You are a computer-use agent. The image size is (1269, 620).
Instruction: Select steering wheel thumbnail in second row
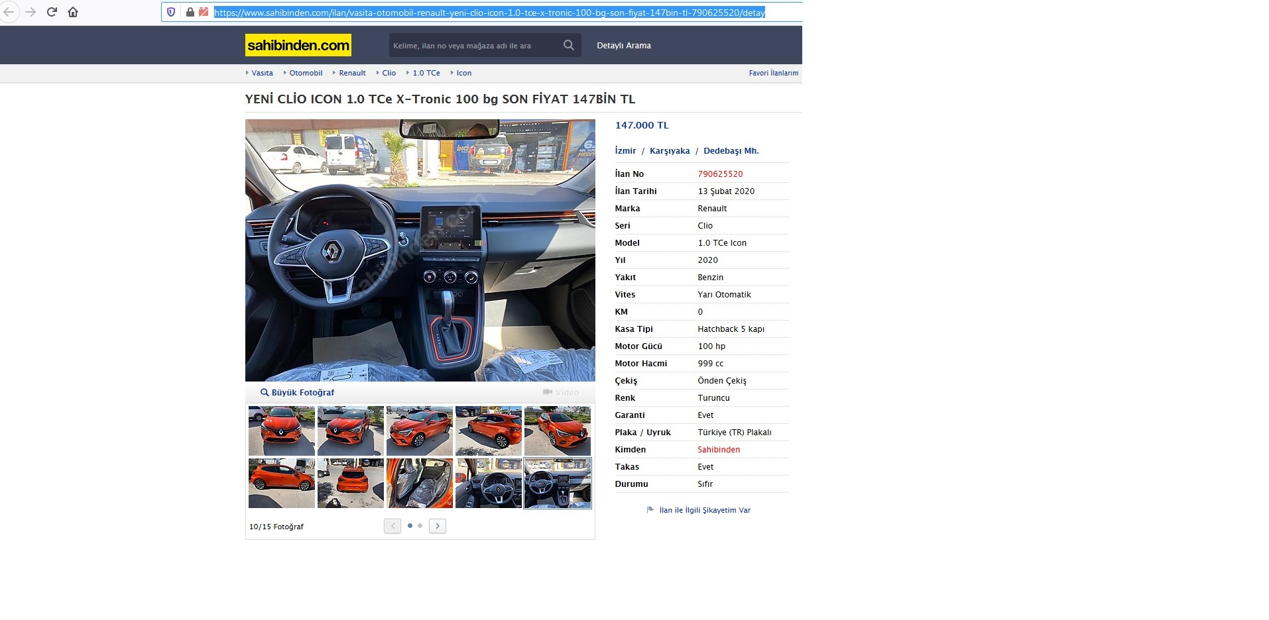(489, 483)
